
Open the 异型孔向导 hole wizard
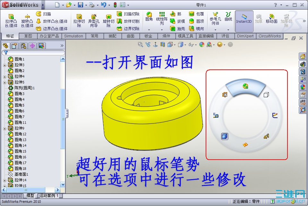click(x=94, y=20)
